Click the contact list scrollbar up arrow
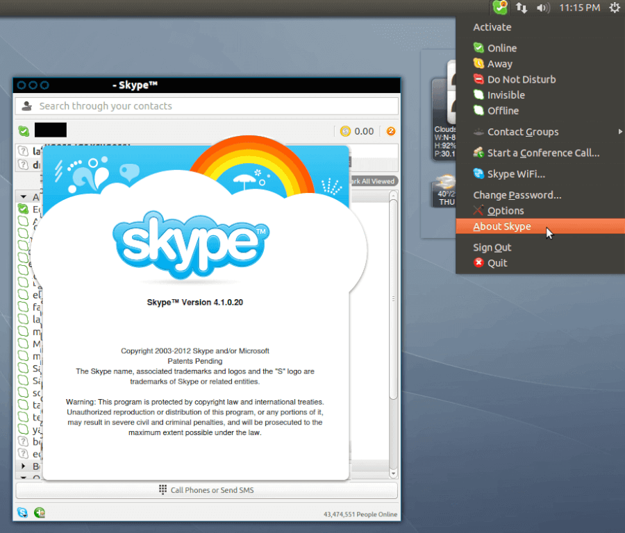Viewport: 625px width, 533px height. coord(394,195)
